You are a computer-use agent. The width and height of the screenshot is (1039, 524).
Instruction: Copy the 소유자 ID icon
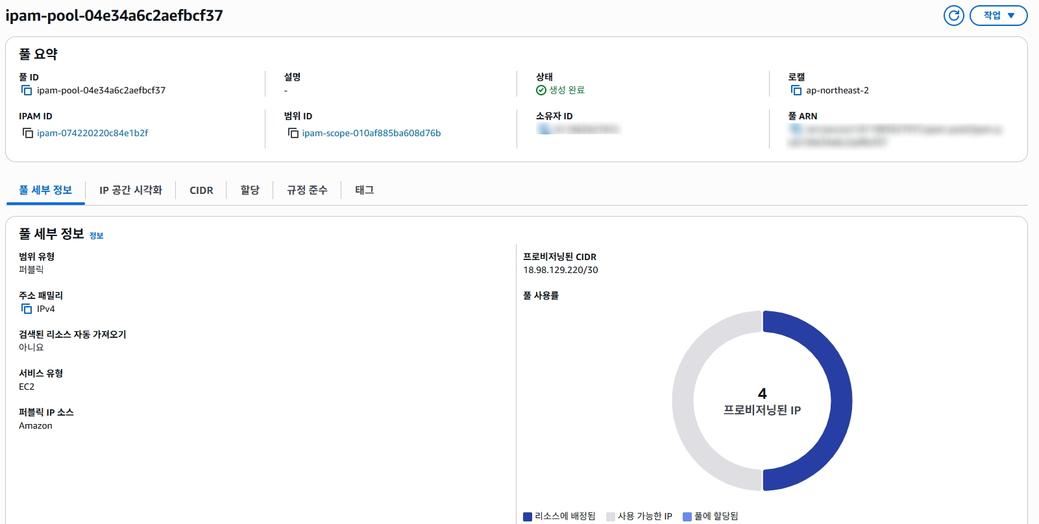point(543,129)
